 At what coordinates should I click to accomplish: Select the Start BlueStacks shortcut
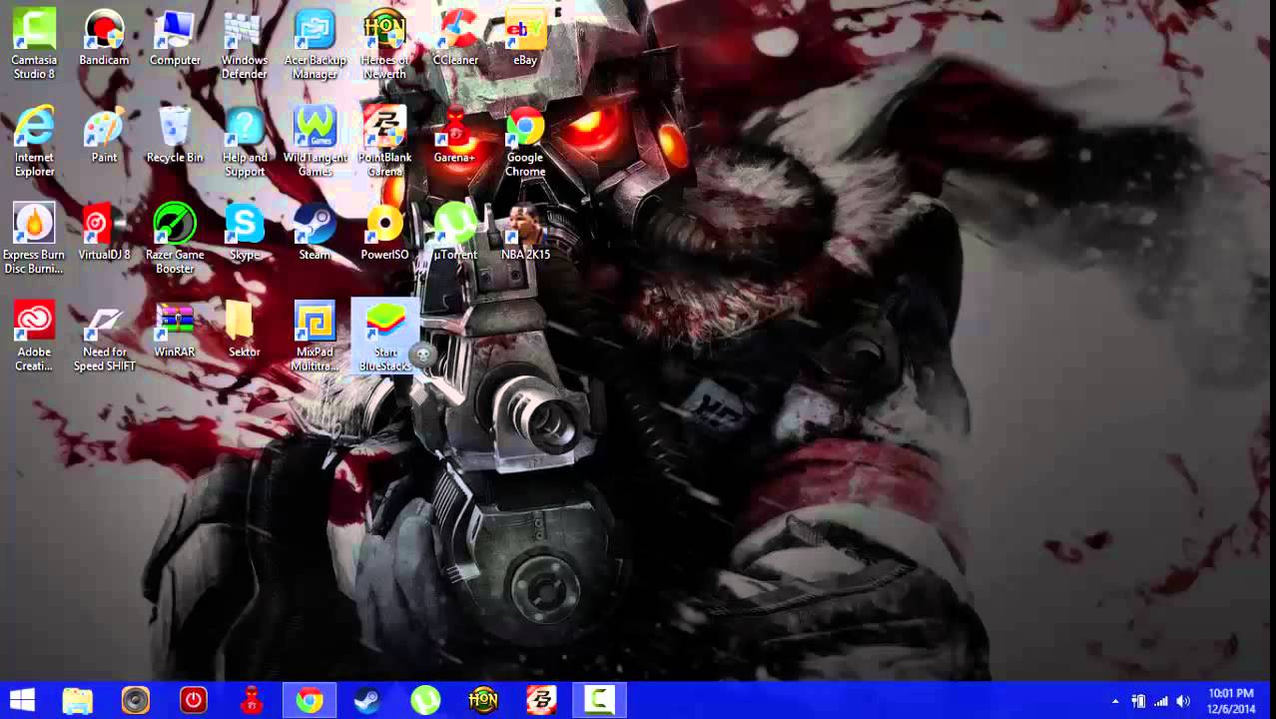pos(385,336)
